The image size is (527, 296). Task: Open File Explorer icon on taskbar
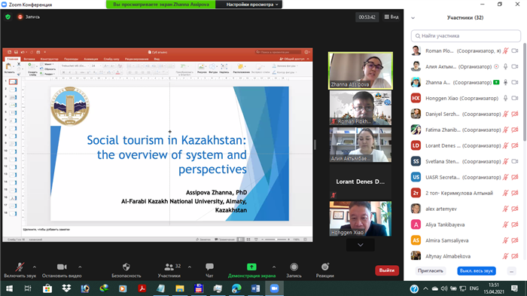click(180, 288)
